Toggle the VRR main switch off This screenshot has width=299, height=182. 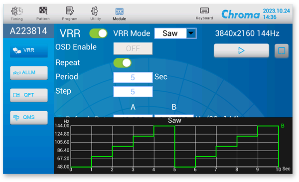[x=98, y=33]
